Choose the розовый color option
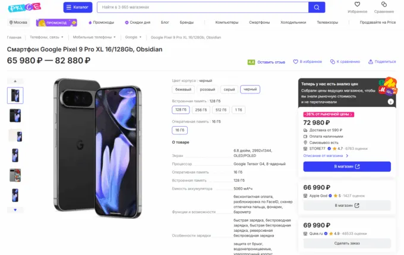The height and width of the screenshot is (255, 404). click(x=207, y=89)
